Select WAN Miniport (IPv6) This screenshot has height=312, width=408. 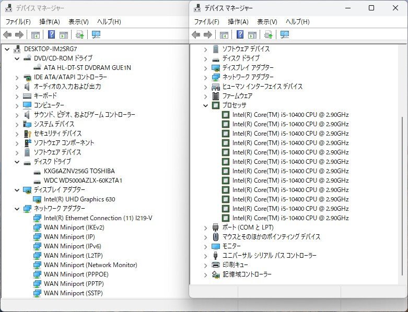[72, 246]
